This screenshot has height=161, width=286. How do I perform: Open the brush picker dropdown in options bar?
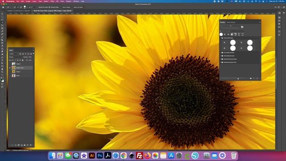pos(27,7)
